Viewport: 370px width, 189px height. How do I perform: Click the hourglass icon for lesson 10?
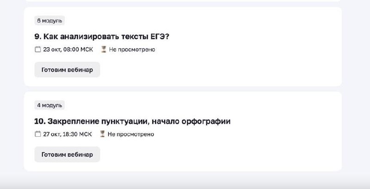[x=103, y=134]
